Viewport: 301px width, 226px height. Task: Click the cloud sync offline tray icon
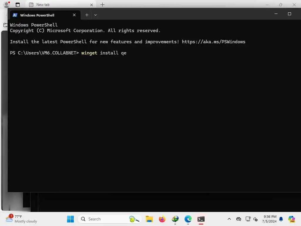239,219
